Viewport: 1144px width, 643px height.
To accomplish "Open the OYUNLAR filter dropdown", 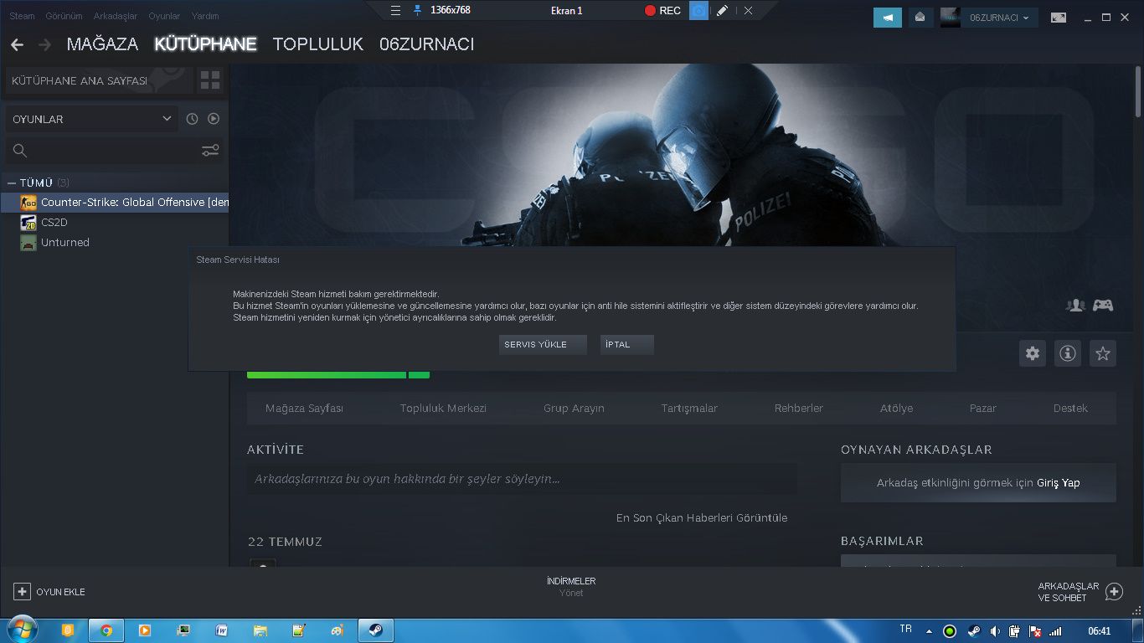I will 92,119.
